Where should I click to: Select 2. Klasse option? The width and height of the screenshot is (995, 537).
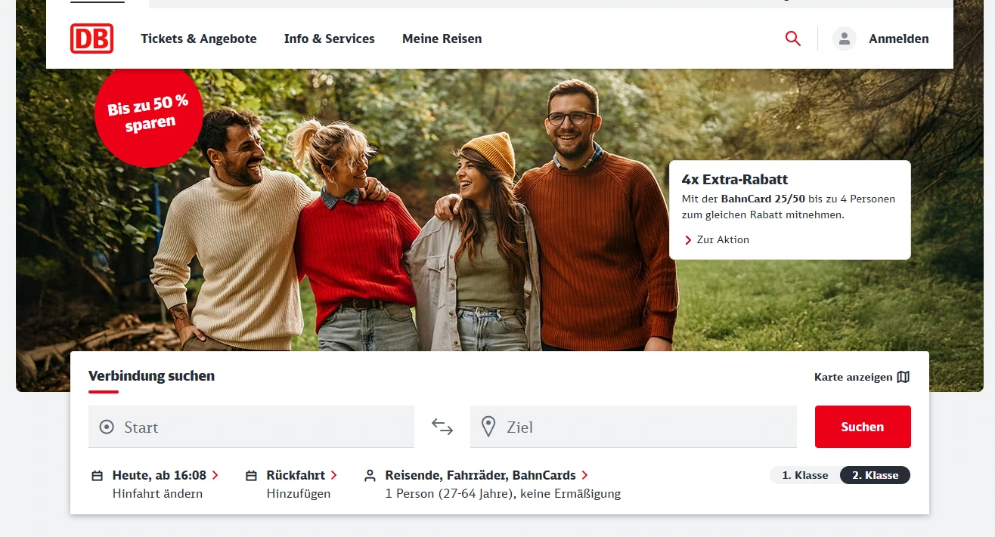tap(875, 475)
